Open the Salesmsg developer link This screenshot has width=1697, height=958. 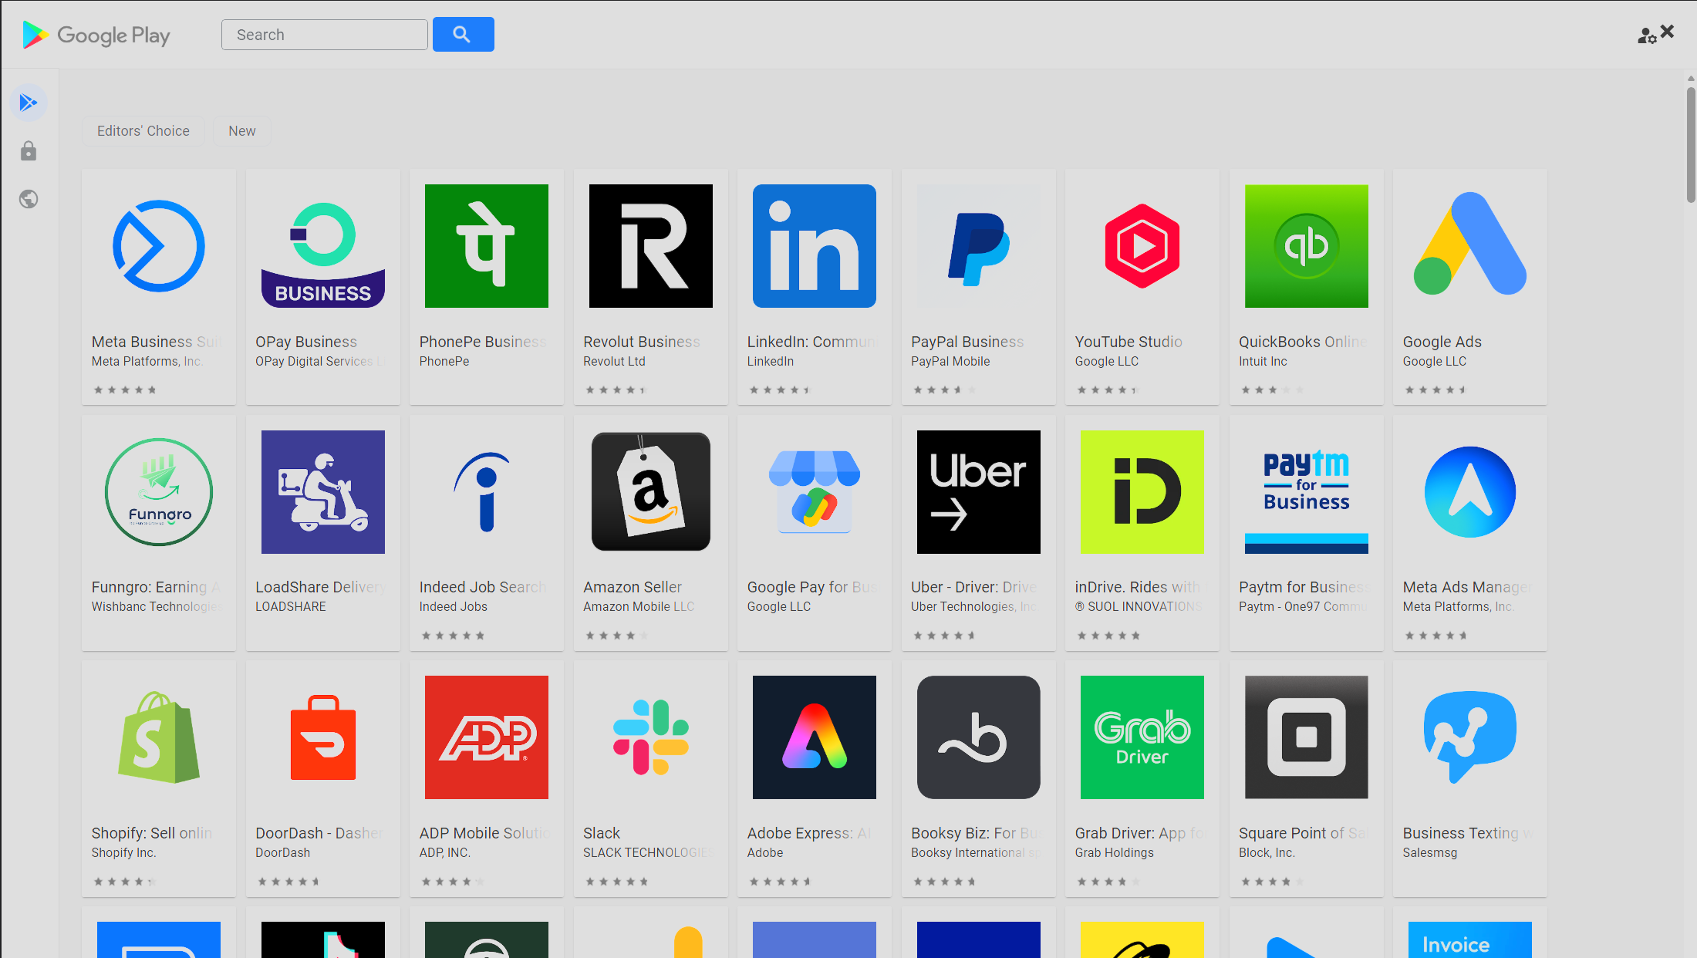(1430, 852)
